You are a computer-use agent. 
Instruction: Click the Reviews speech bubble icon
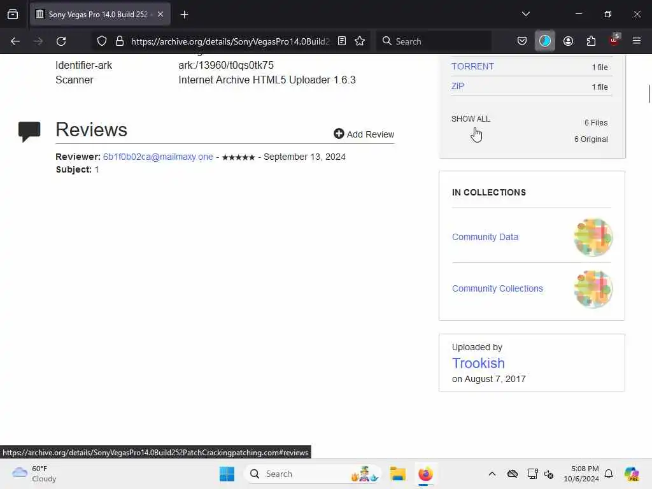29,132
